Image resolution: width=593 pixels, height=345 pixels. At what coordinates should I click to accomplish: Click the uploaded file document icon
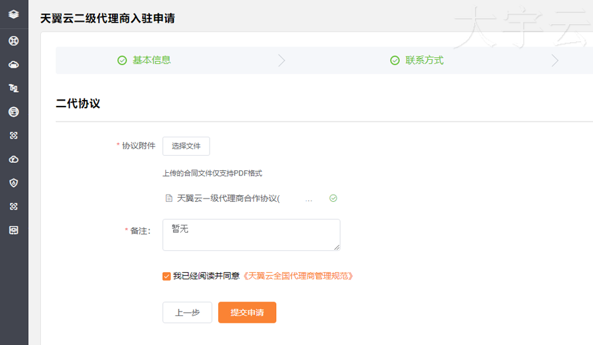point(169,198)
